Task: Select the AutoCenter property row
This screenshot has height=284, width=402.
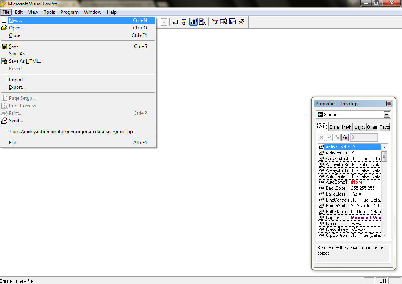Action: point(349,176)
